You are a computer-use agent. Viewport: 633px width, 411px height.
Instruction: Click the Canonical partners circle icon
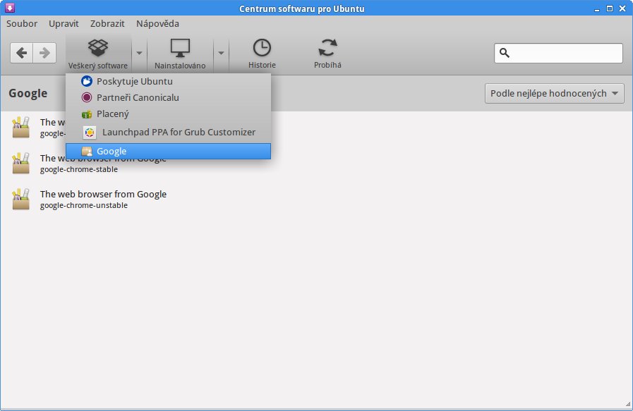pos(87,97)
